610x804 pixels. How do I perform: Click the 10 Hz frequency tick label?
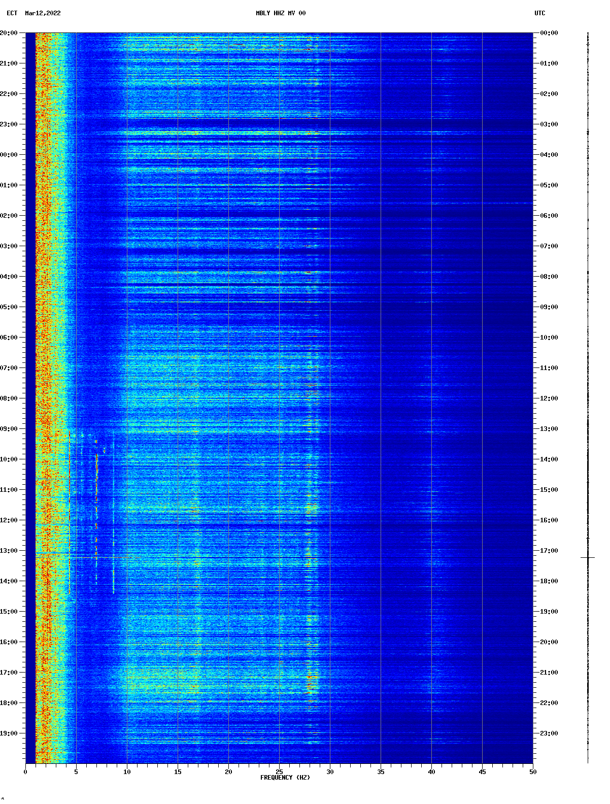pyautogui.click(x=127, y=772)
